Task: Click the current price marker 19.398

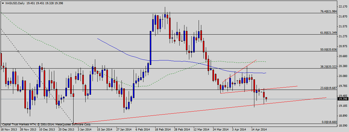Action: [343, 99]
